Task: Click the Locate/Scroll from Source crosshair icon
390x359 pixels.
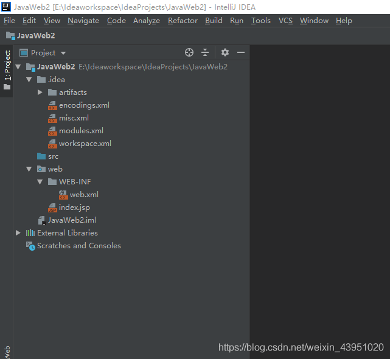Action: tap(189, 52)
